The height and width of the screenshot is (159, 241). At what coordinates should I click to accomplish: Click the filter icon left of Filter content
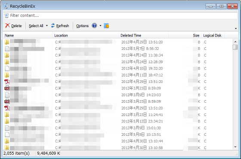(x=6, y=15)
